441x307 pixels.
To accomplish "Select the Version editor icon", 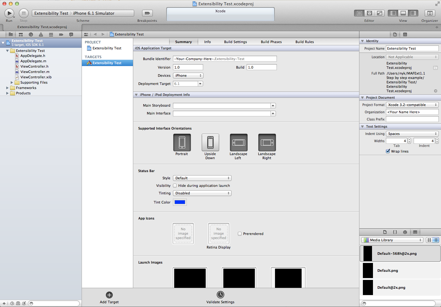I will (x=380, y=13).
